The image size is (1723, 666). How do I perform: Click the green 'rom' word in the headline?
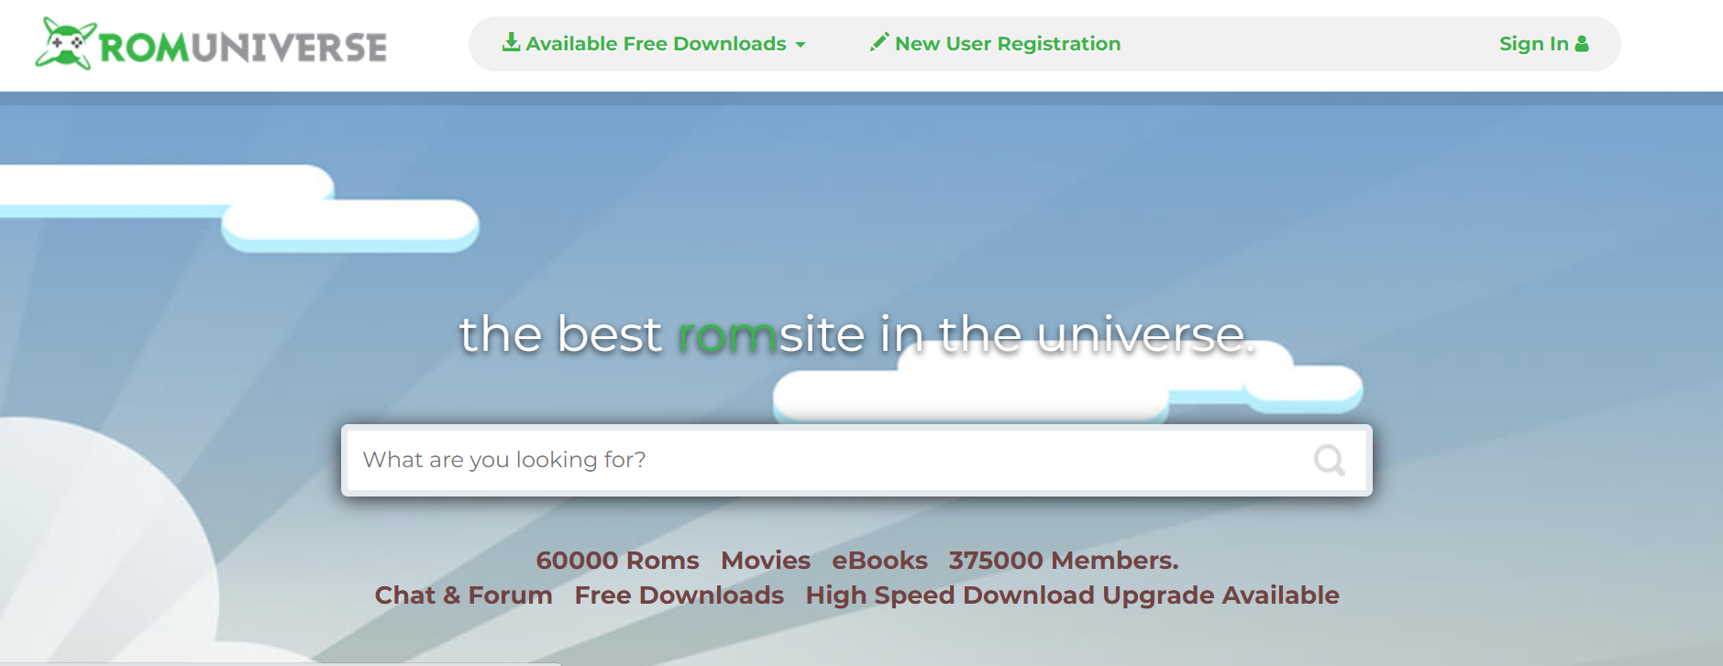tap(727, 335)
